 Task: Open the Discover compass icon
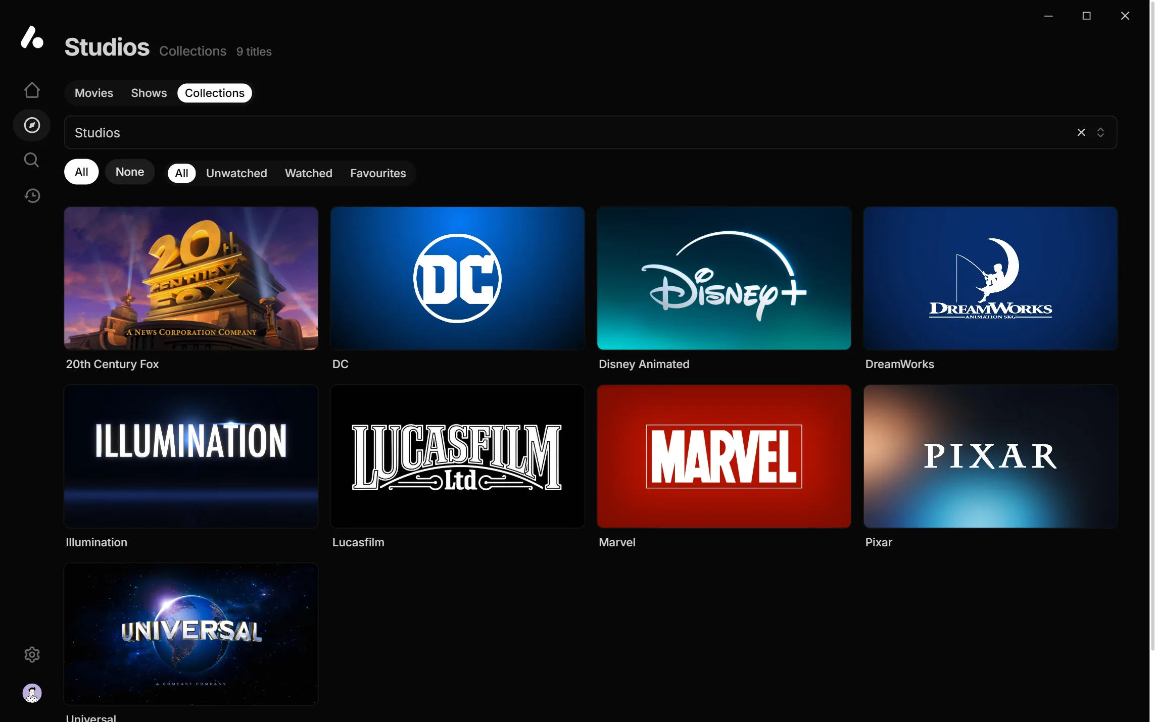point(32,125)
